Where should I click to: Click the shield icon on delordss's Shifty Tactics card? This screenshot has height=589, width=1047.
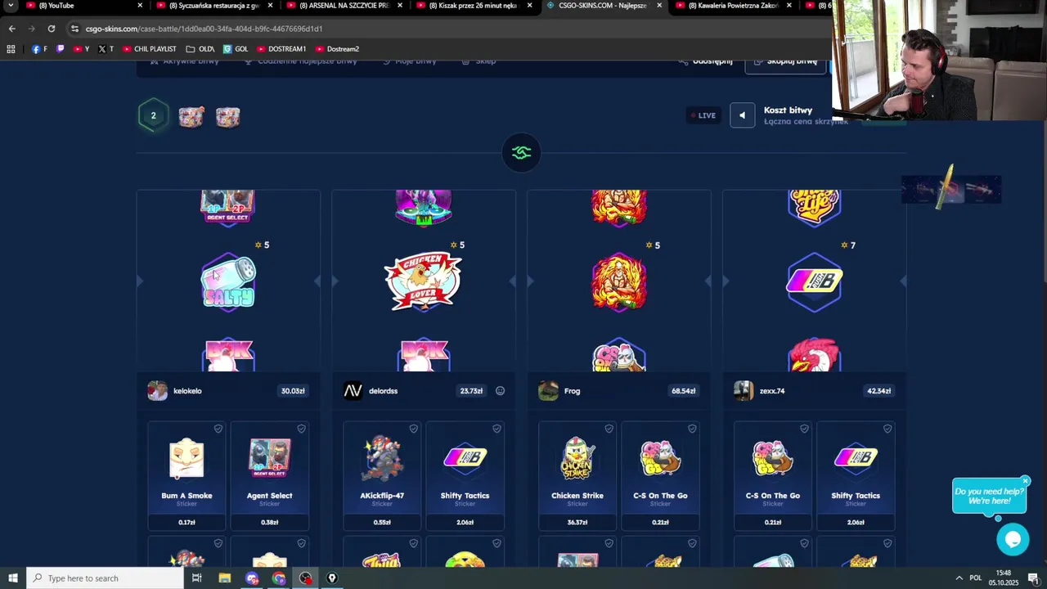[497, 429]
